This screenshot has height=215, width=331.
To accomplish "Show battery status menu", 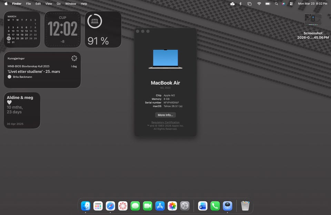I will [268, 4].
